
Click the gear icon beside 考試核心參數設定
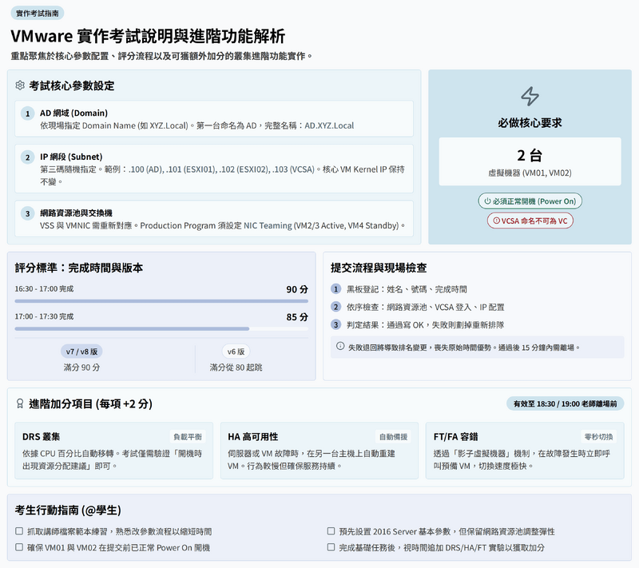point(20,85)
